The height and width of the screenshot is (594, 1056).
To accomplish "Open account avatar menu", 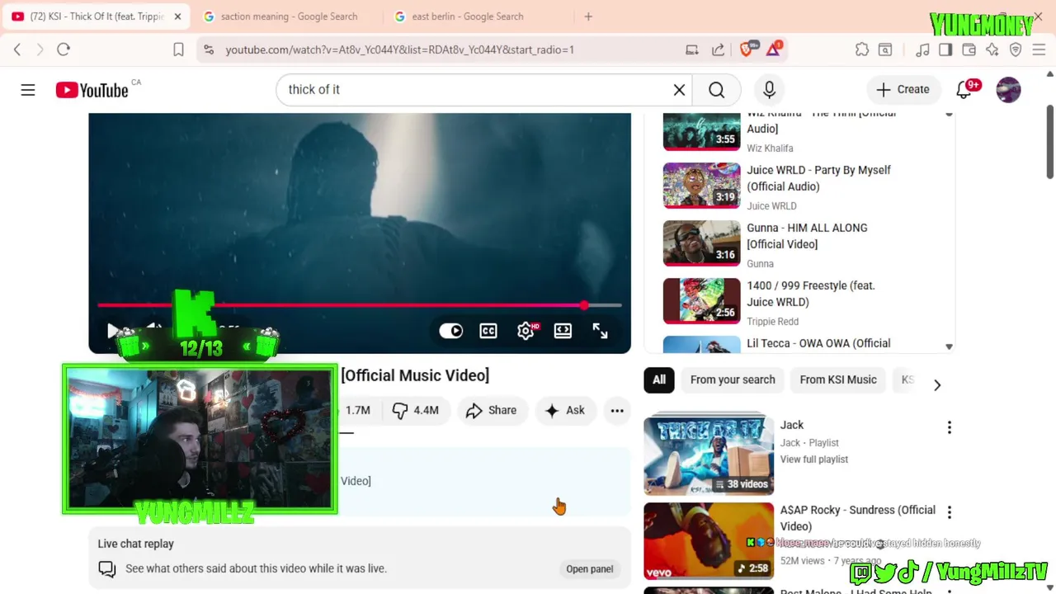I will (1008, 90).
